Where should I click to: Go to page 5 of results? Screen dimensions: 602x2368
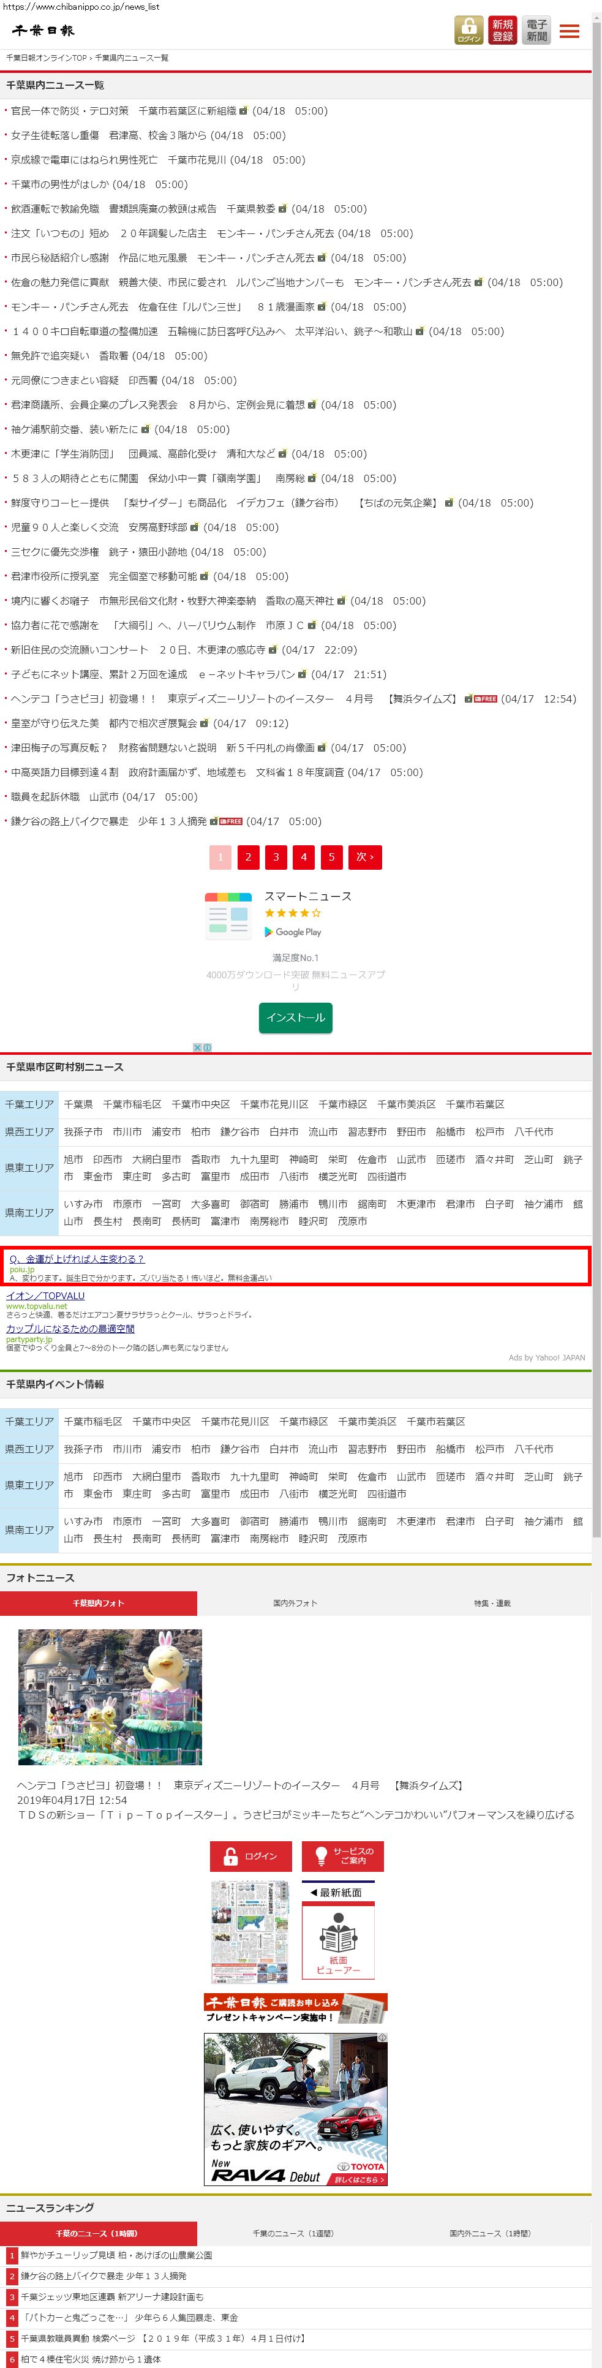(x=332, y=857)
